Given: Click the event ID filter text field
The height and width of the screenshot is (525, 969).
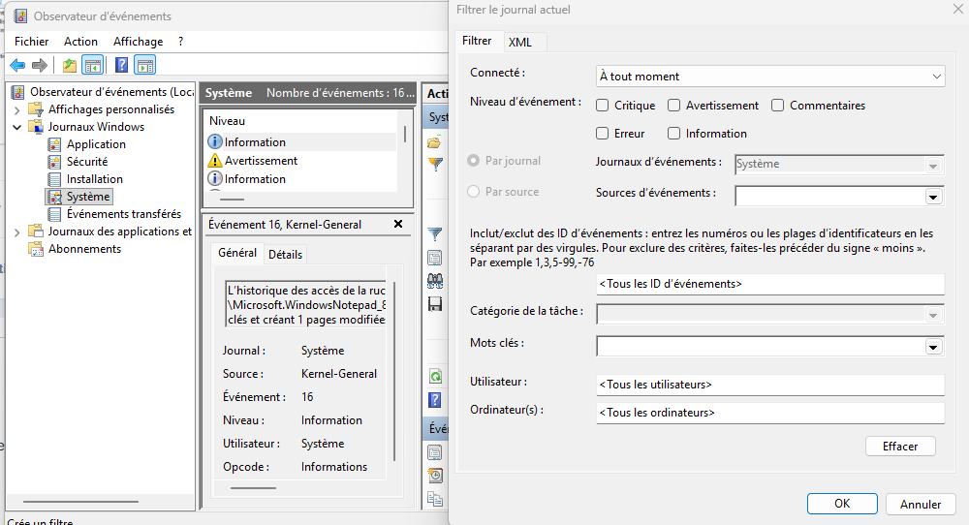Looking at the screenshot, I should click(x=770, y=284).
